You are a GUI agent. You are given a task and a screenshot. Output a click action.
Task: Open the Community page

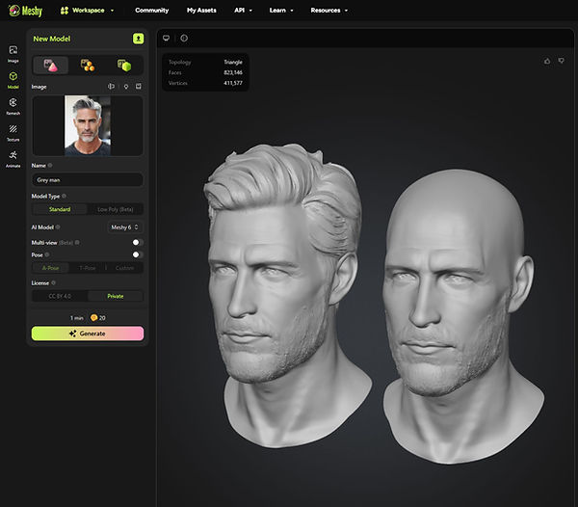click(152, 11)
